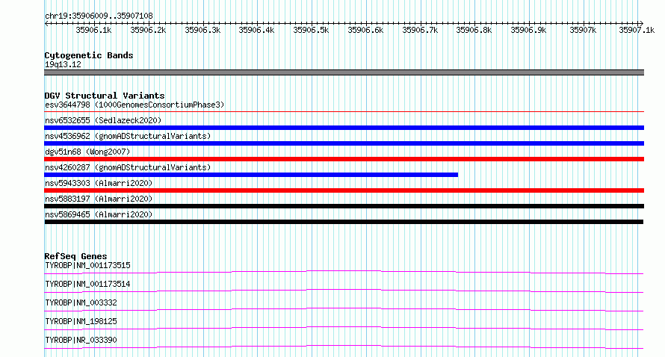This screenshot has width=665, height=357.
Task: Open variant nsv4260287 (gnomADStructuralVariants) label
Action: (128, 167)
